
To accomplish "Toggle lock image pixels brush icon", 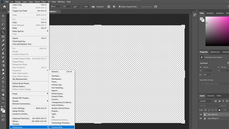I will coord(209,110).
